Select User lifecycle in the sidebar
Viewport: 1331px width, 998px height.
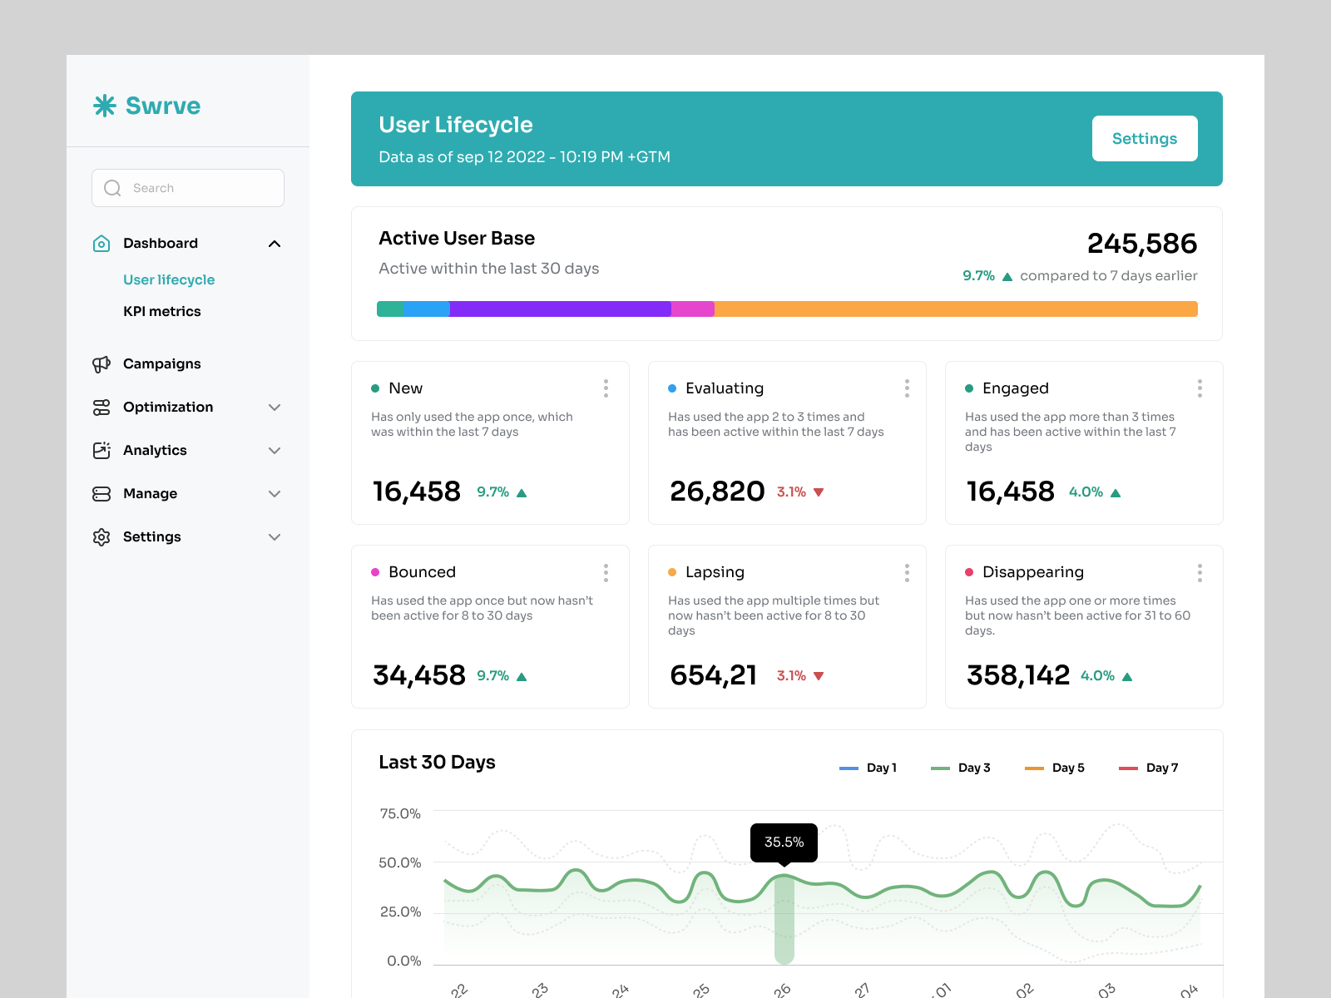(x=169, y=279)
